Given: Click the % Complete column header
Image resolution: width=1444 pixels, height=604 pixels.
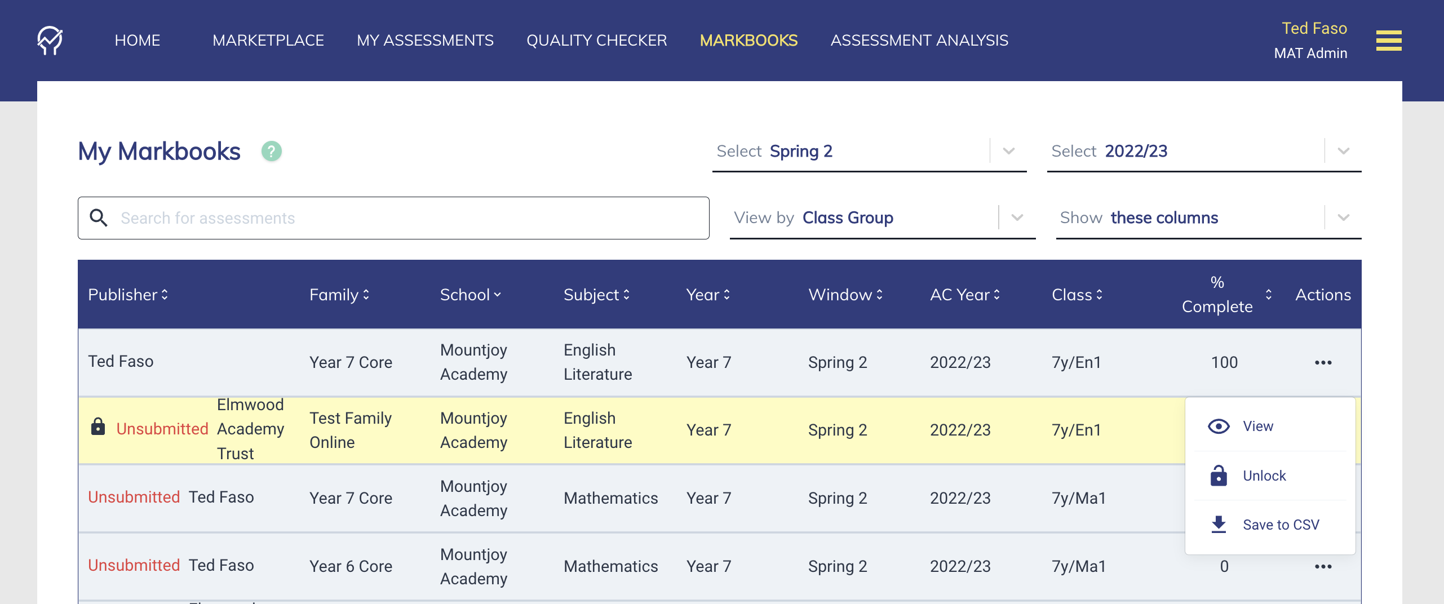Looking at the screenshot, I should click(1217, 295).
